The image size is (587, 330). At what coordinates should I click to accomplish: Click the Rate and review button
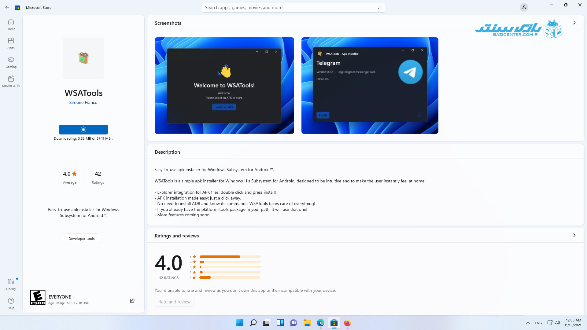174,302
